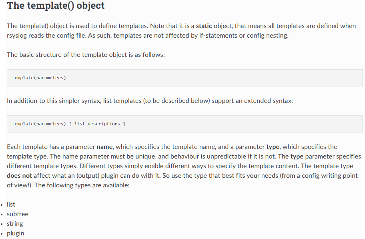The image size is (365, 239).
Task: Select the "string" bullet item
Action: point(15,224)
